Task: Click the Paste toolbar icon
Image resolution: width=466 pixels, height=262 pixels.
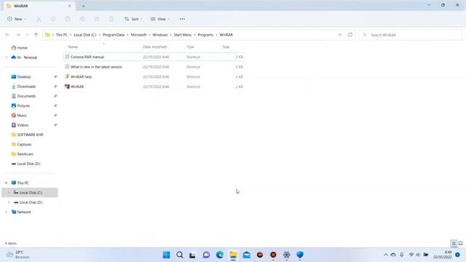Action: 68,19
